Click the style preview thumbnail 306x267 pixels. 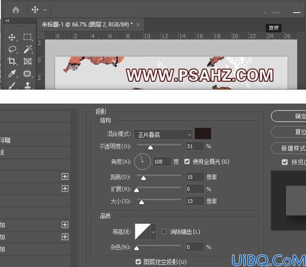click(288, 201)
